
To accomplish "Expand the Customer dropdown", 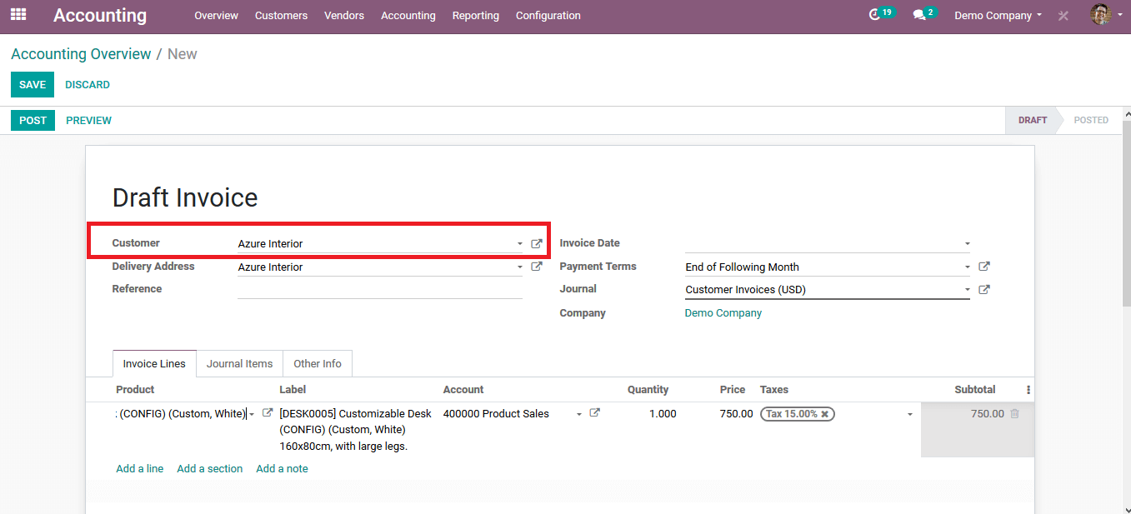I will click(x=520, y=244).
